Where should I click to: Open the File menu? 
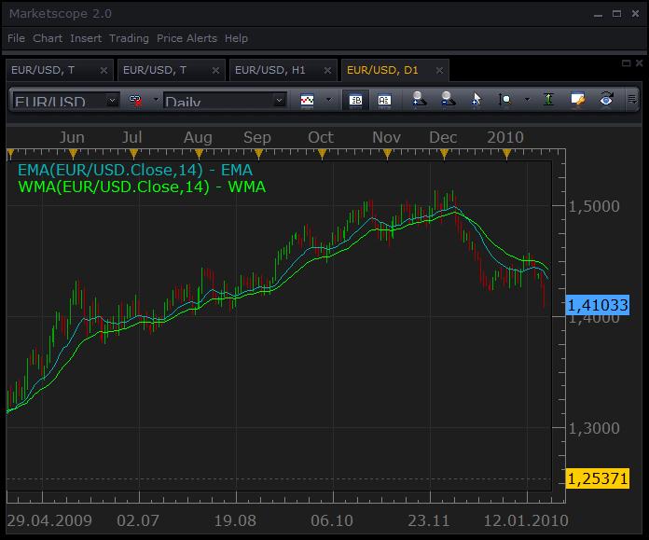pos(16,38)
